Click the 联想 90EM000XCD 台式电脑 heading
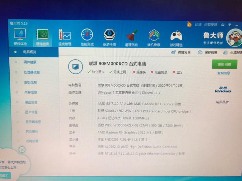Screen dimensions: 242x181 tap(117, 64)
